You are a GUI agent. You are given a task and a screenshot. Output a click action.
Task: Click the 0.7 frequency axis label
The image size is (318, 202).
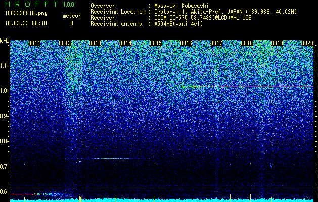pyautogui.click(x=4, y=167)
